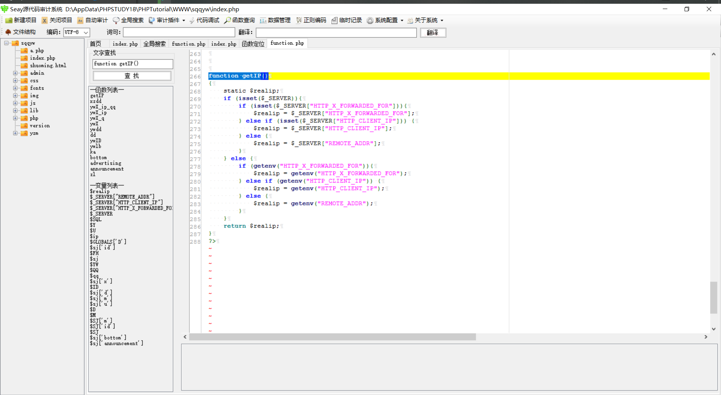Select the sqqyw root folder icon
721x395 pixels.
click(15, 43)
